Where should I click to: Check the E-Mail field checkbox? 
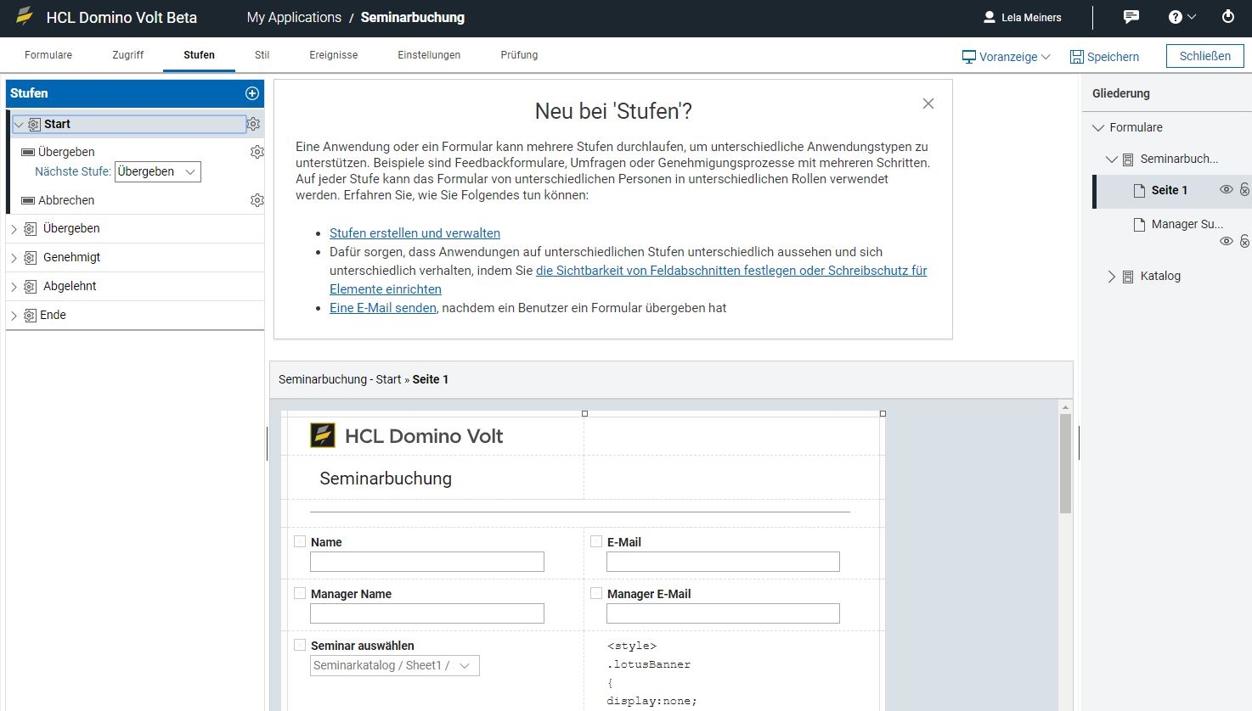click(596, 541)
